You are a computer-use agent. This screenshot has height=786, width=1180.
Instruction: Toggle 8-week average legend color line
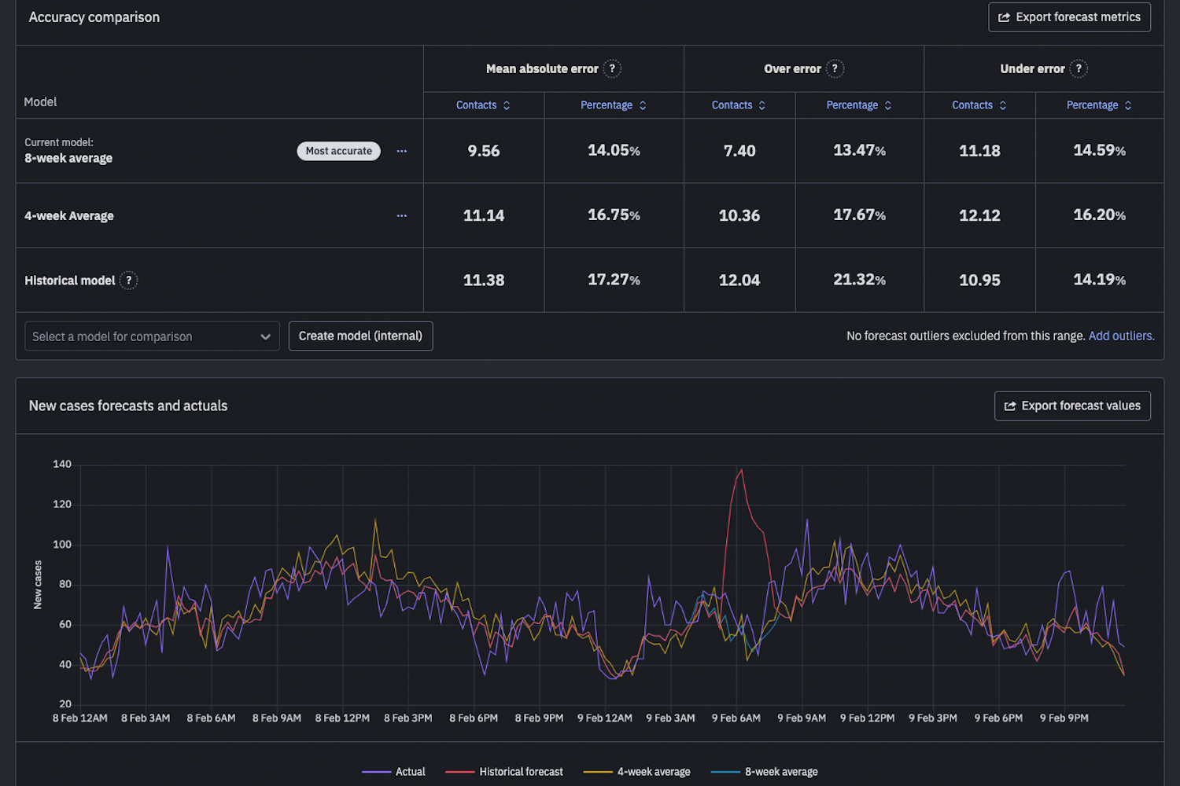point(725,772)
